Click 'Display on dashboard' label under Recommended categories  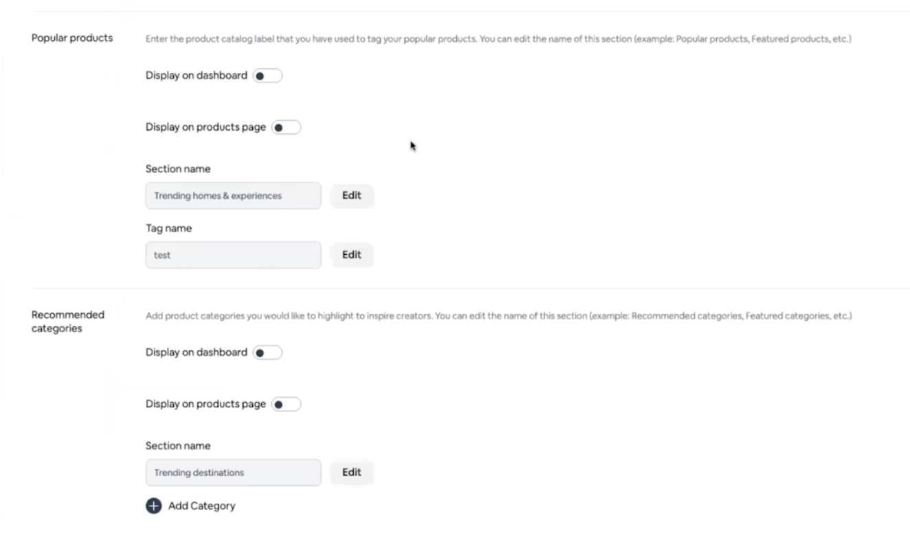(x=196, y=353)
